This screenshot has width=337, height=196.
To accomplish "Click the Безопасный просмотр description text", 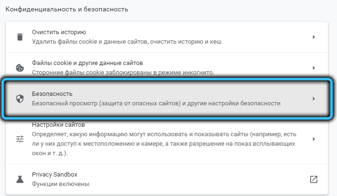I will (x=156, y=103).
